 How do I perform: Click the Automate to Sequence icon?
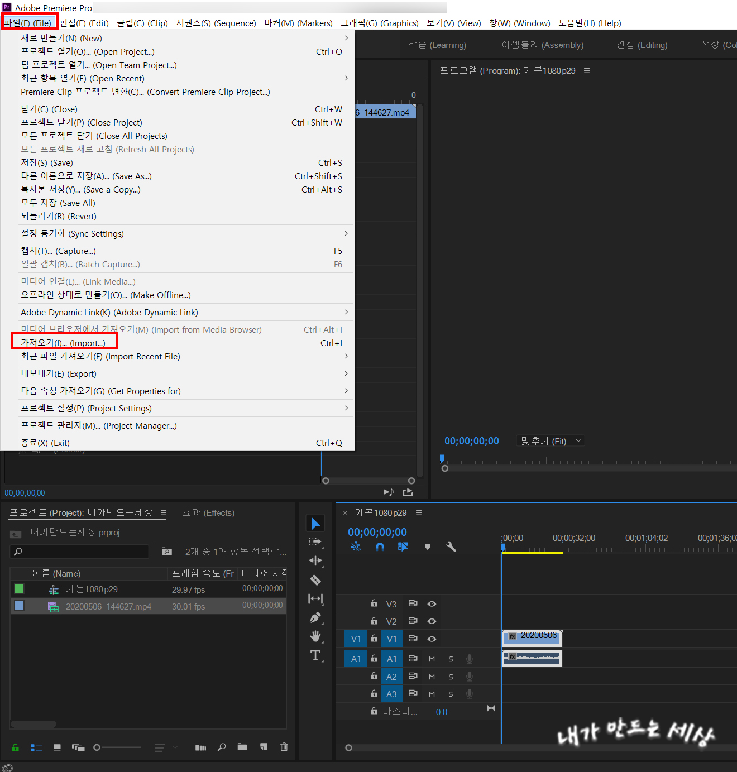point(200,747)
